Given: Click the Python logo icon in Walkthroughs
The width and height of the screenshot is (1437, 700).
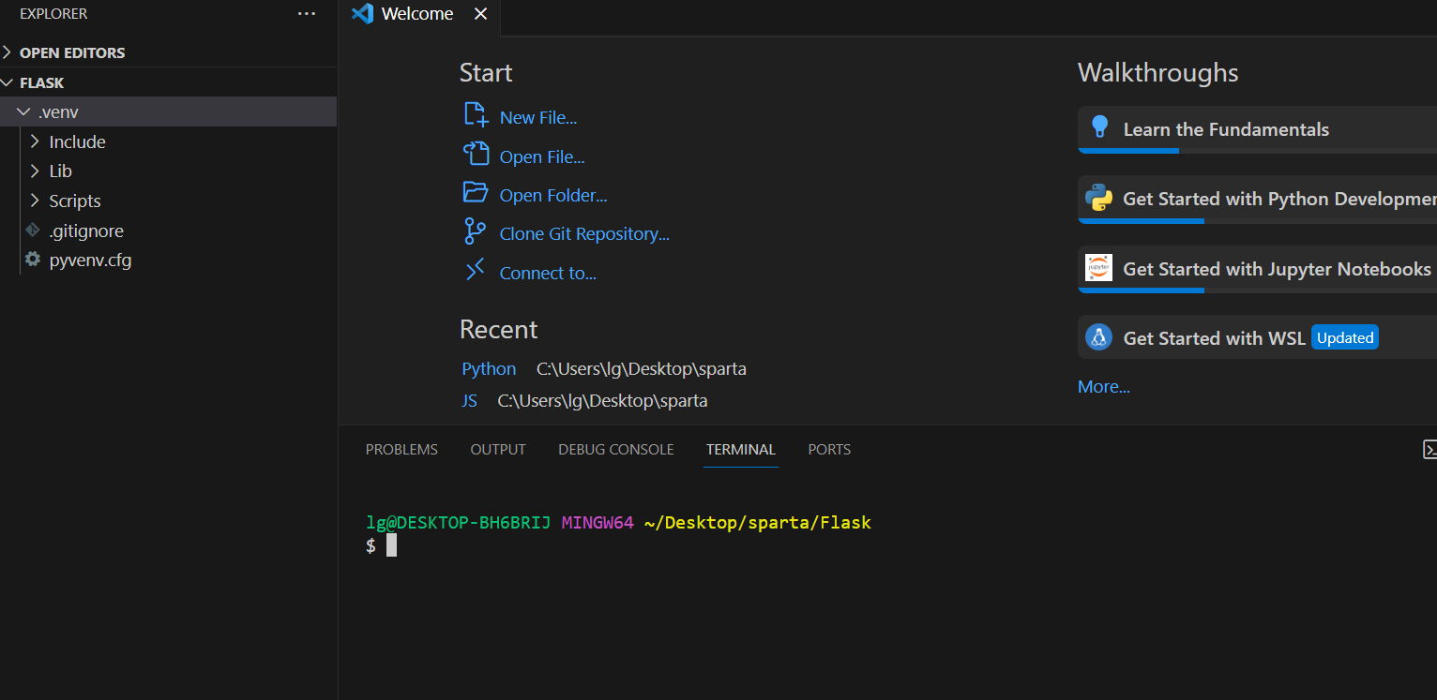Looking at the screenshot, I should coord(1098,198).
